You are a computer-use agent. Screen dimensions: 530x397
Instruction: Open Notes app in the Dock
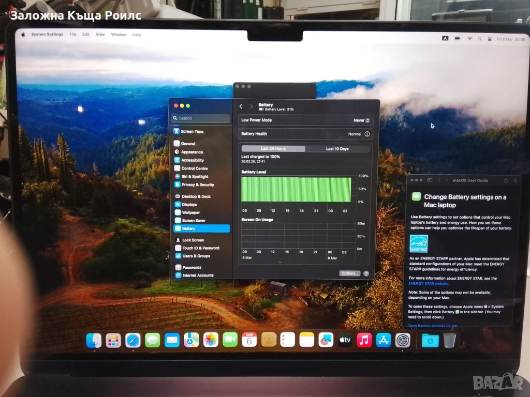(x=306, y=340)
